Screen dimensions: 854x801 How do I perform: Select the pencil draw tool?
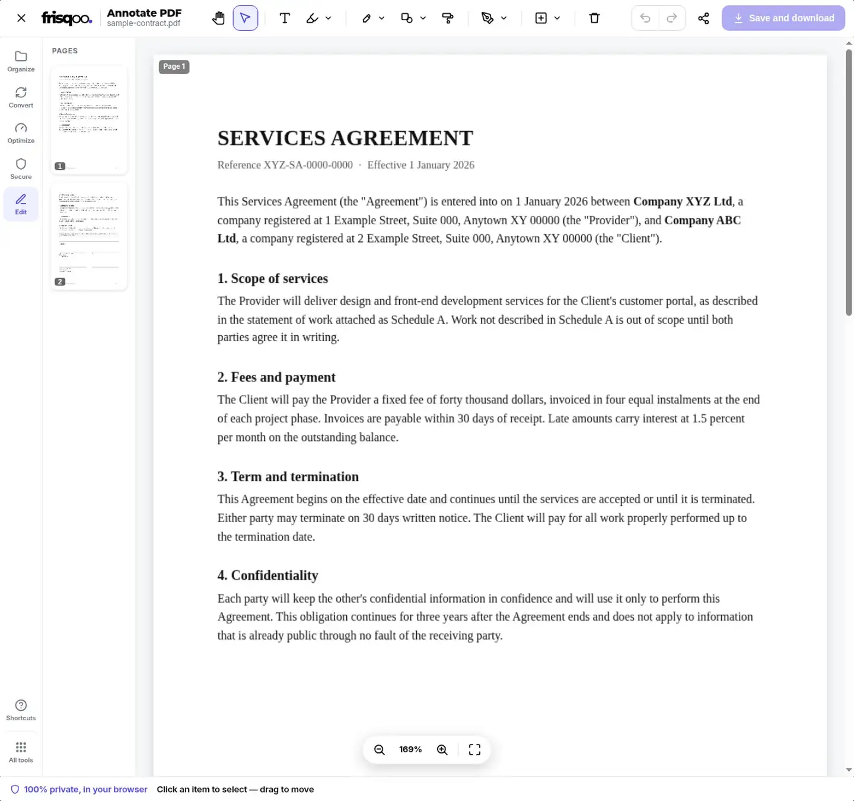click(367, 18)
